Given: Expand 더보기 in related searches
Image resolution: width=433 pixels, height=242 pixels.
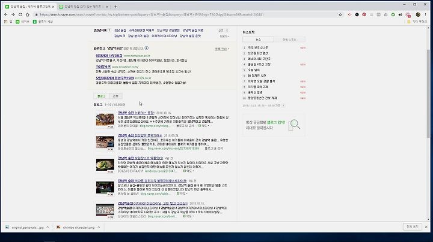Looking at the screenshot, I should (x=224, y=37).
